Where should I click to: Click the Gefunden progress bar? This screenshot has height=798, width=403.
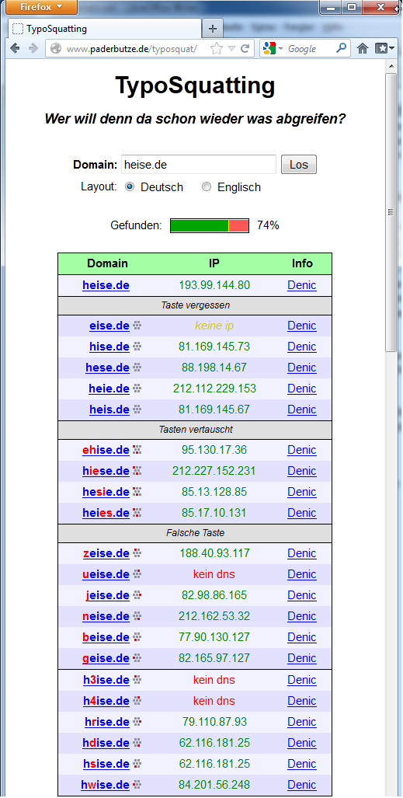coord(210,225)
